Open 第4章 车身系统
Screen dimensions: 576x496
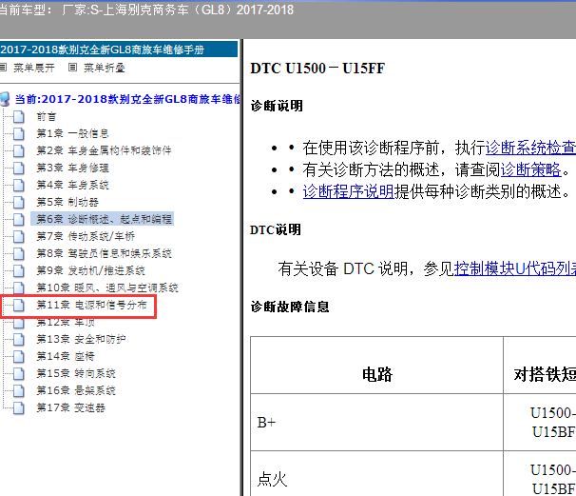72,185
